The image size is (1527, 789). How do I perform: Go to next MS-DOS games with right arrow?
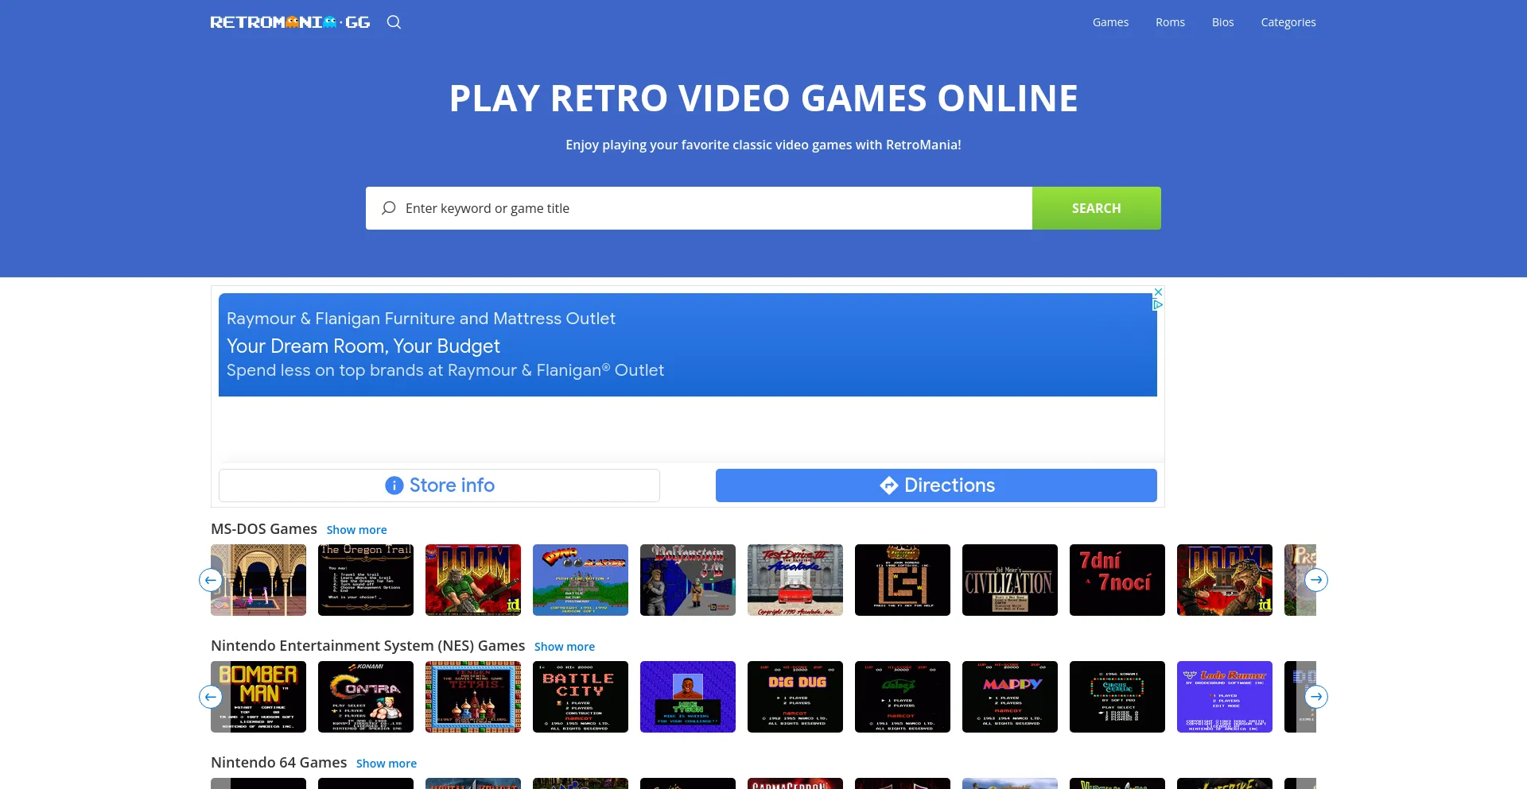tap(1316, 580)
